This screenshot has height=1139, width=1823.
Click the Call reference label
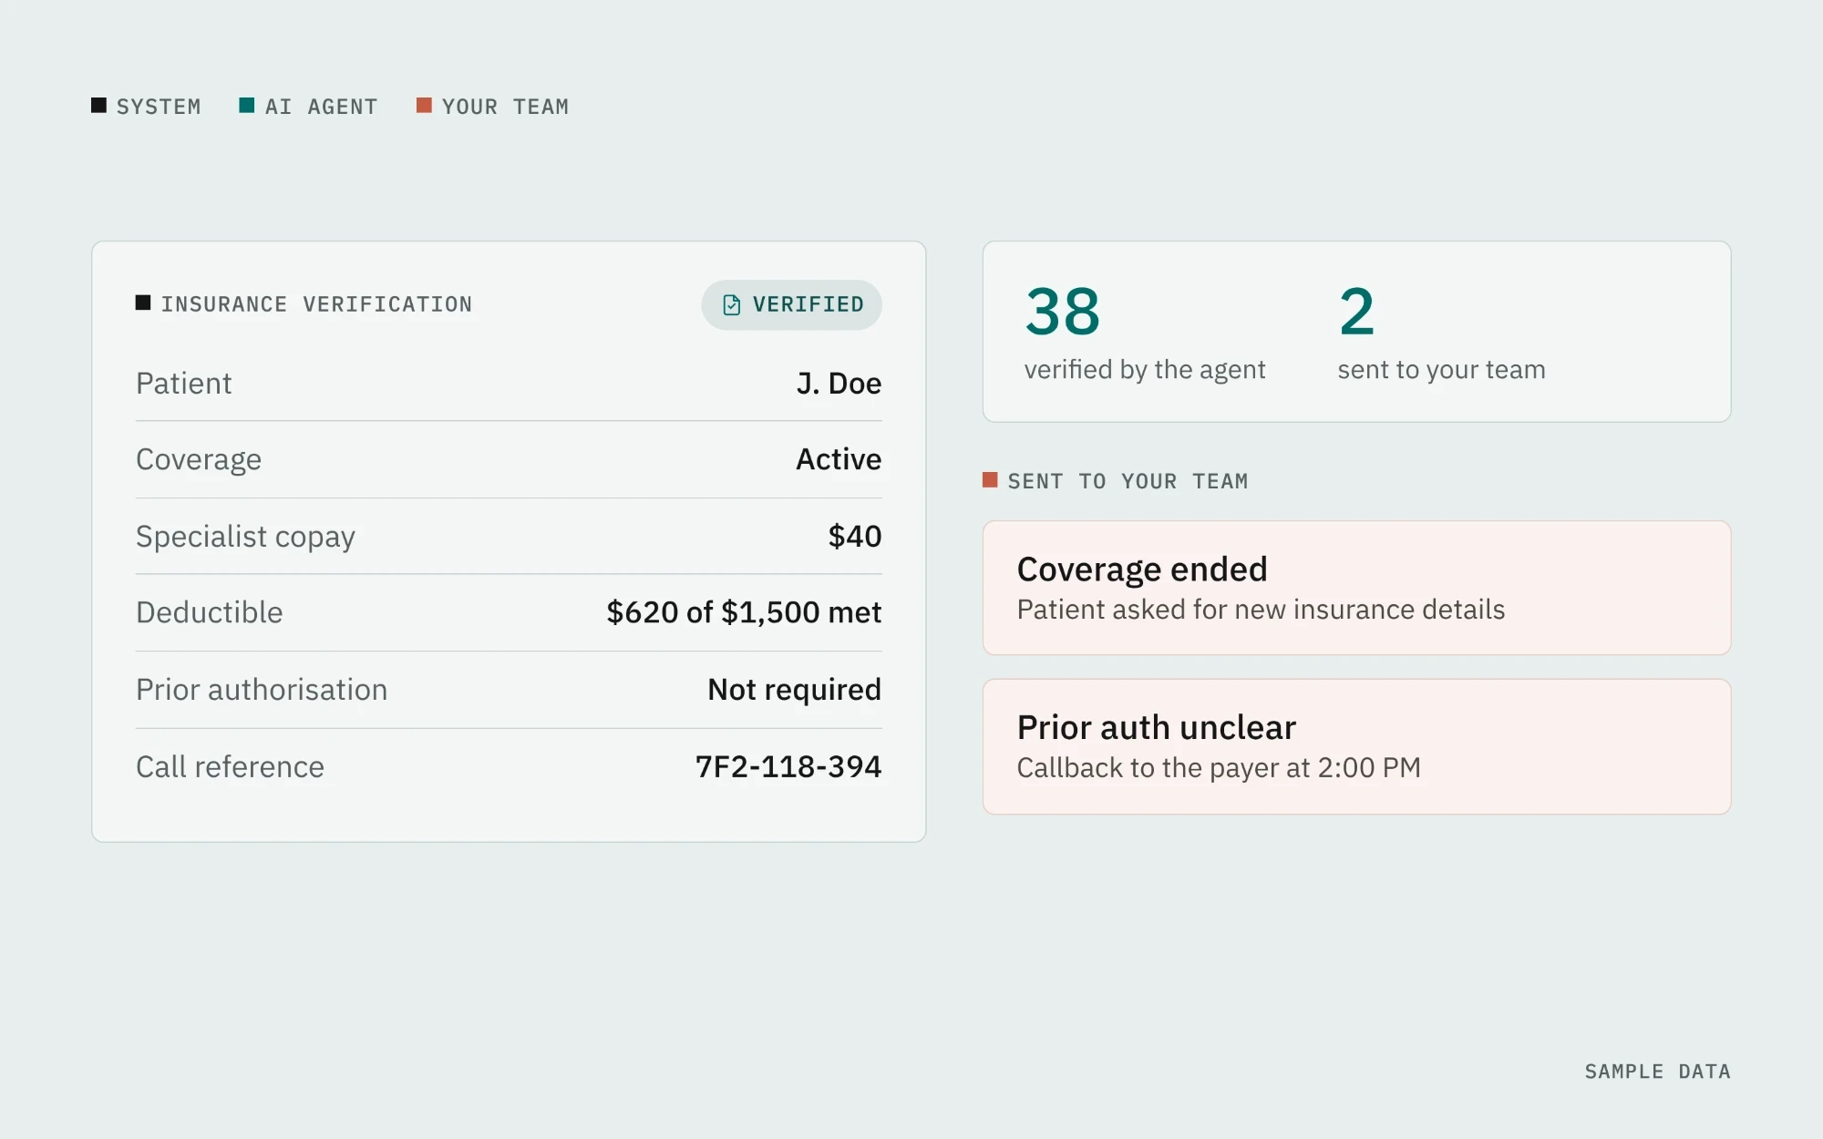point(230,767)
